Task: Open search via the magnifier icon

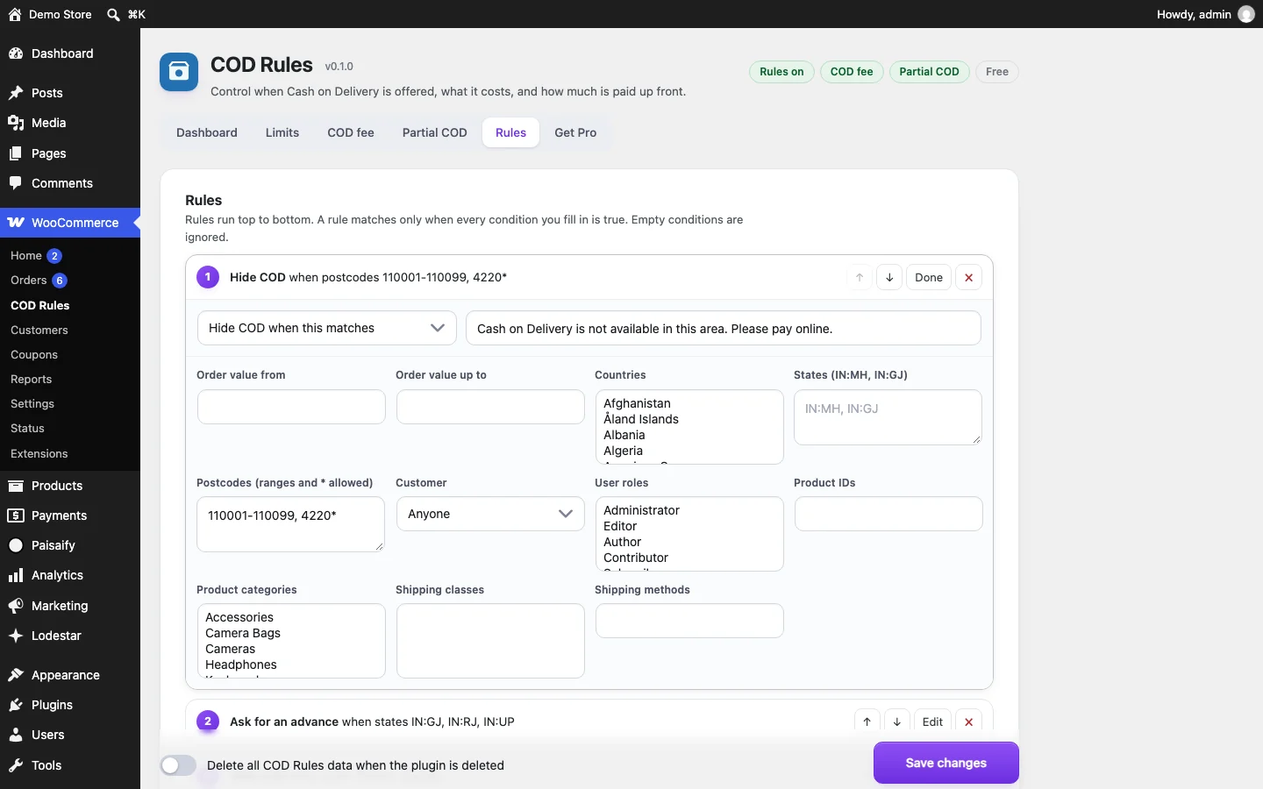Action: tap(113, 14)
